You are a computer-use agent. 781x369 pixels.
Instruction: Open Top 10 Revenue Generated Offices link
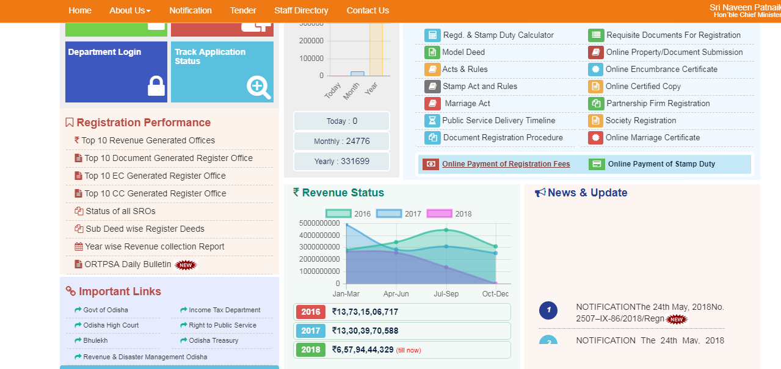(148, 141)
